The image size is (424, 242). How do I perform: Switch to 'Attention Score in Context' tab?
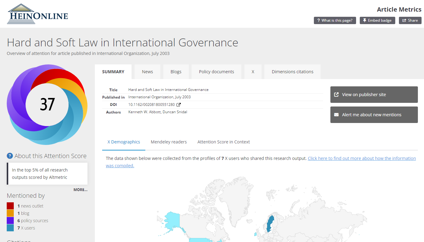click(x=224, y=142)
